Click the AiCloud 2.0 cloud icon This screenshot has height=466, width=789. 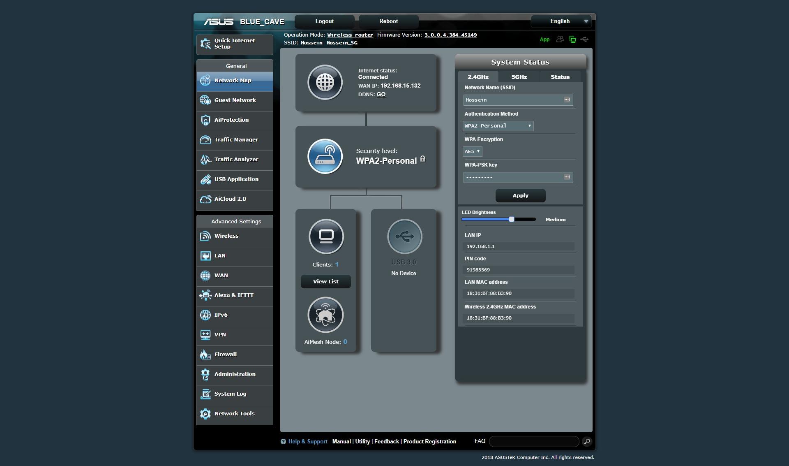[205, 199]
